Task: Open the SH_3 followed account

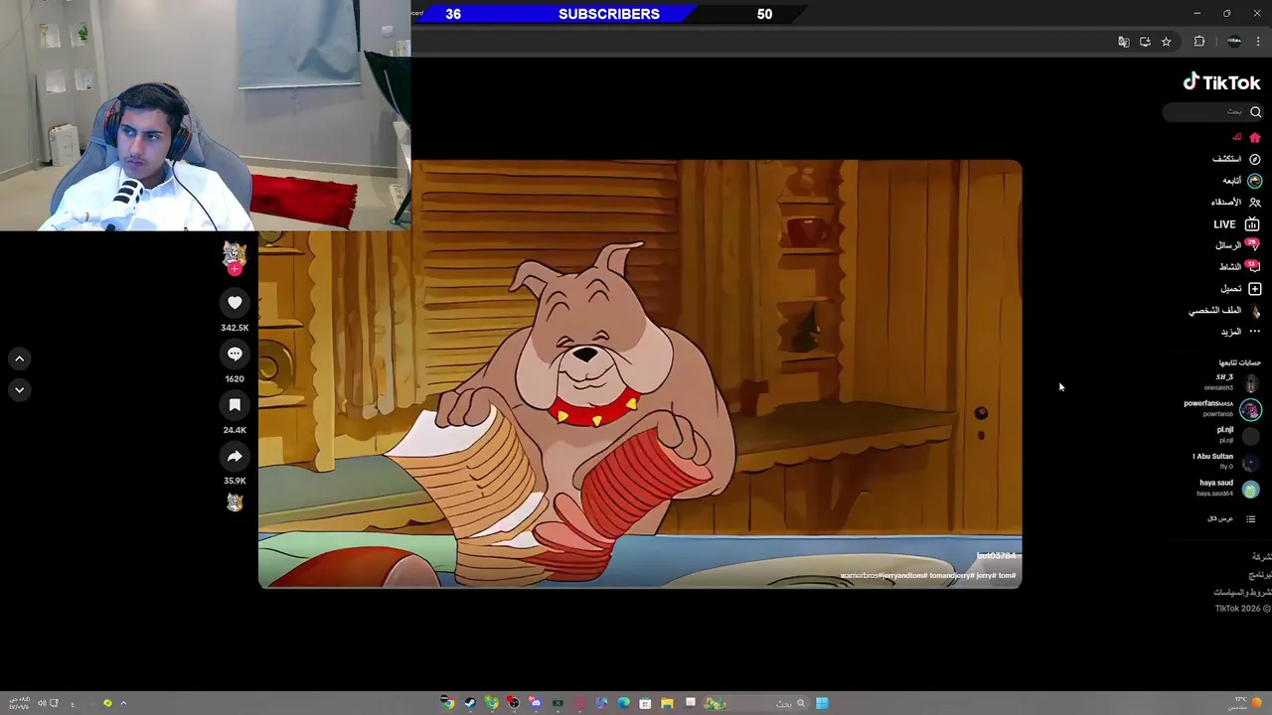Action: pos(1231,382)
